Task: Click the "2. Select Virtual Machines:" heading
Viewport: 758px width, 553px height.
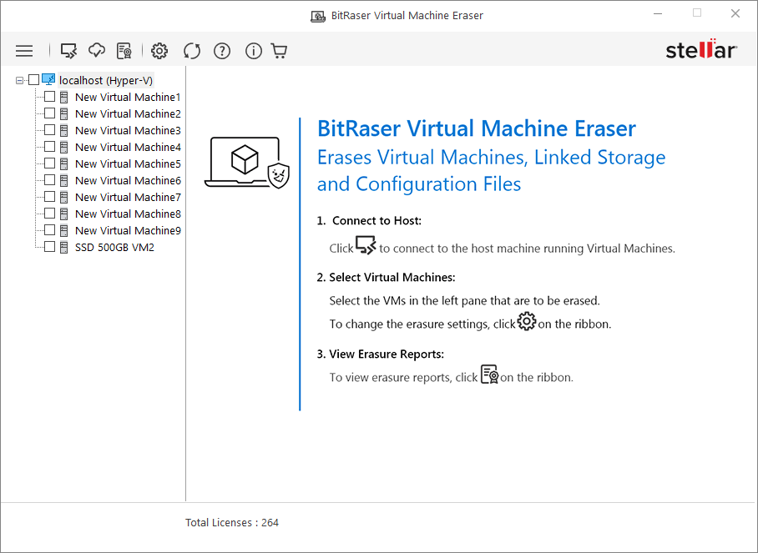Action: (x=386, y=277)
